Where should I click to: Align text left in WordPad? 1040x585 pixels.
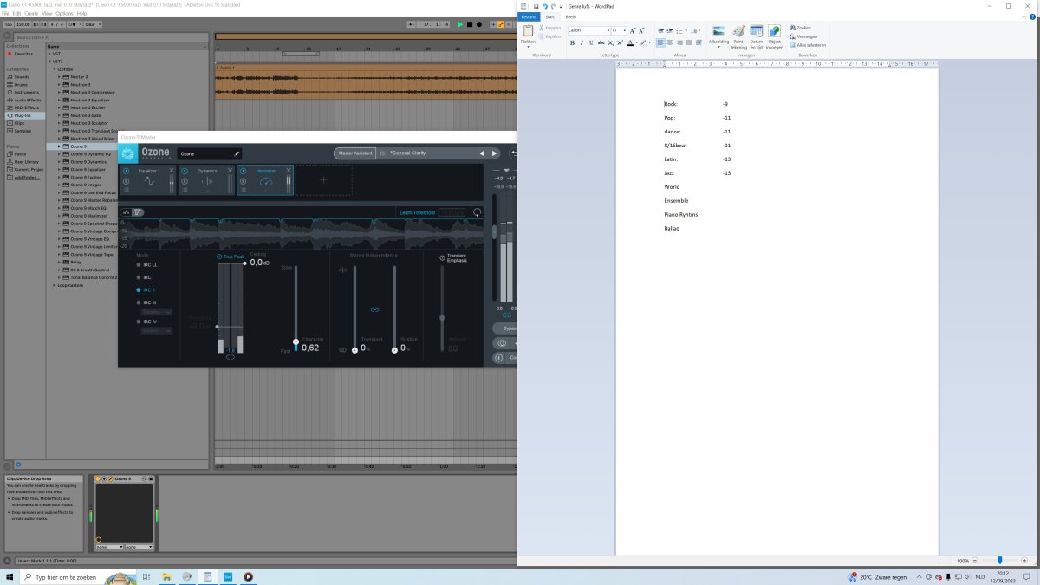tap(660, 42)
